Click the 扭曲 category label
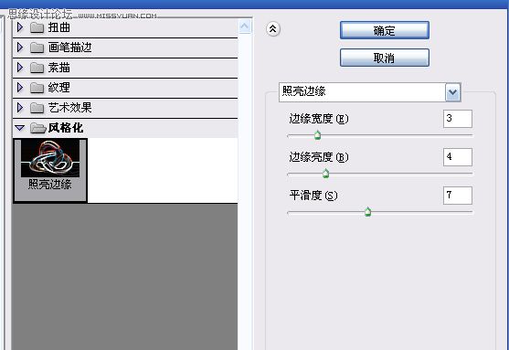Image resolution: width=509 pixels, height=350 pixels. [x=59, y=27]
